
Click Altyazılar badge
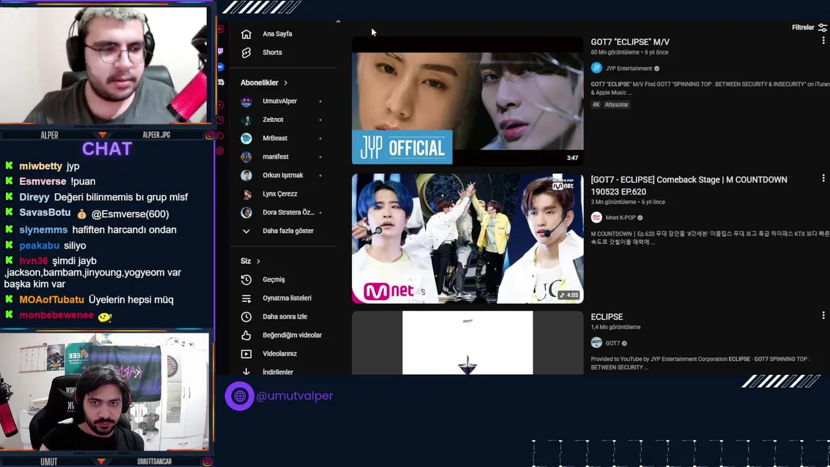point(617,104)
